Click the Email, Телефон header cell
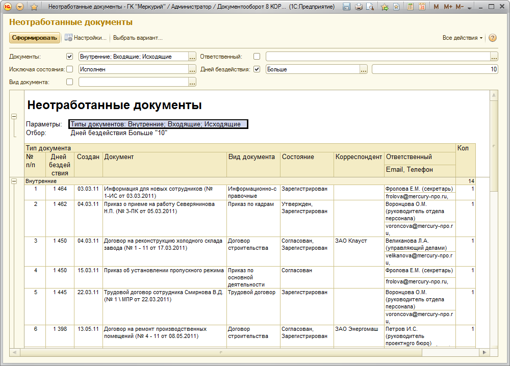The image size is (510, 366). (420, 171)
